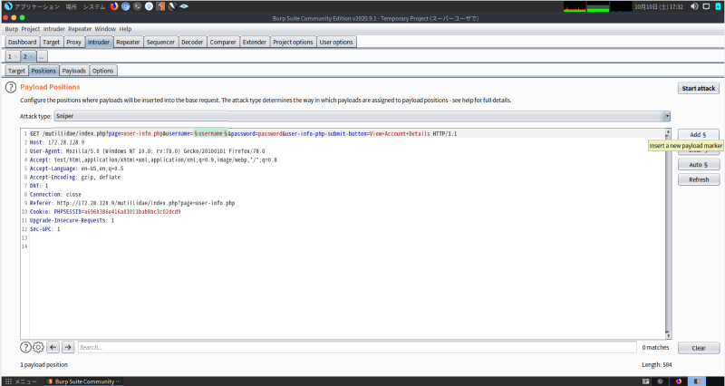Open the Payloads sub-tab
Viewport: 725px width, 386px height.
click(73, 71)
